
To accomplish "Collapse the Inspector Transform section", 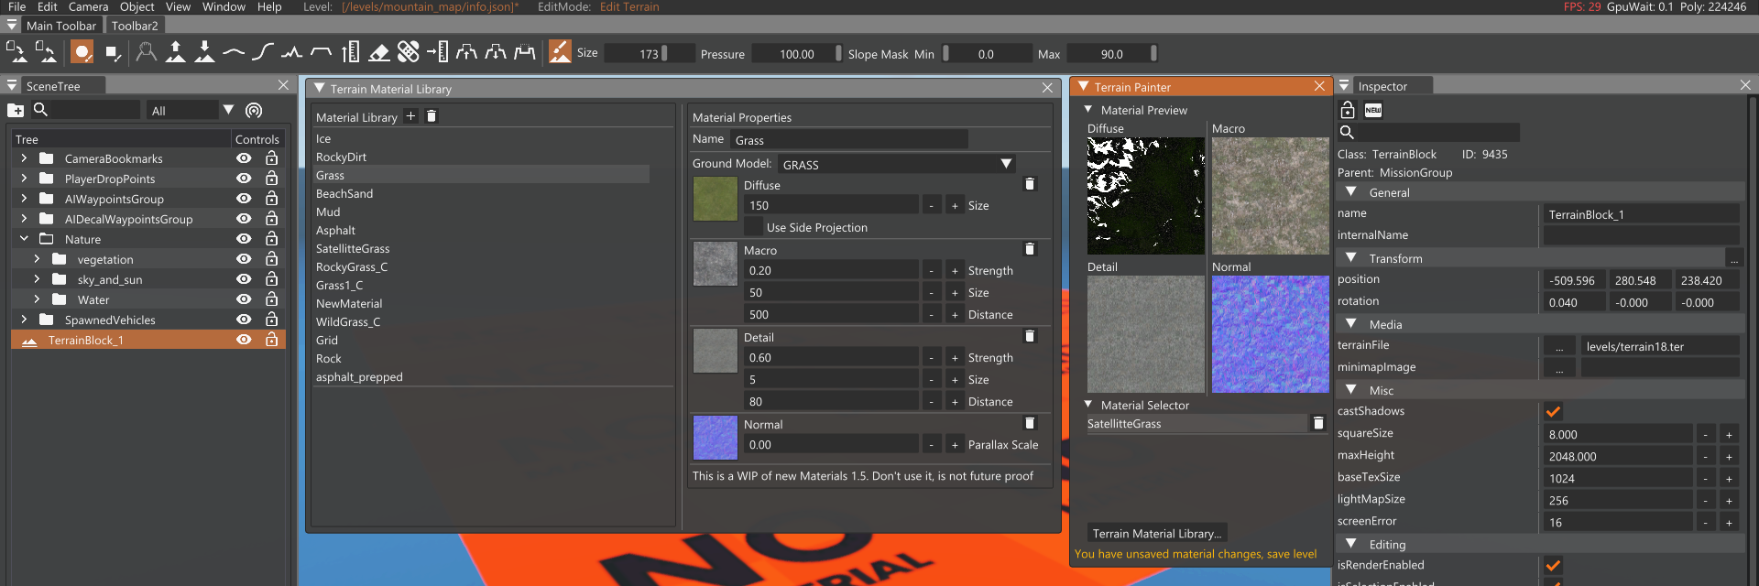I will pyautogui.click(x=1351, y=258).
